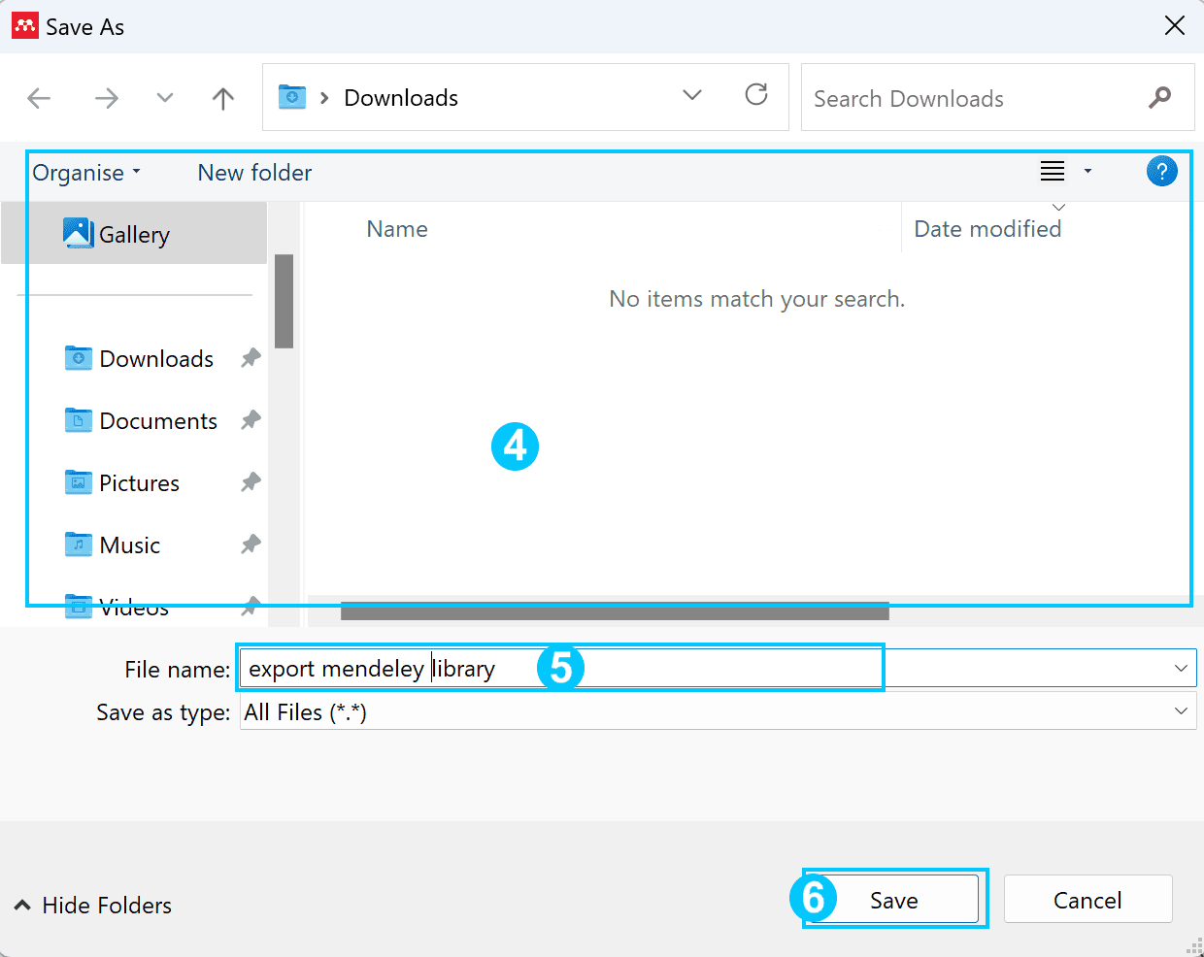1204x957 pixels.
Task: Click the file list horizontal scrollbar
Action: 615,610
